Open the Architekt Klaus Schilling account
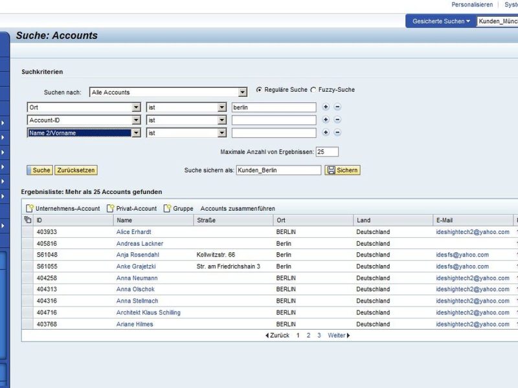This screenshot has height=388, width=518. pyautogui.click(x=148, y=312)
